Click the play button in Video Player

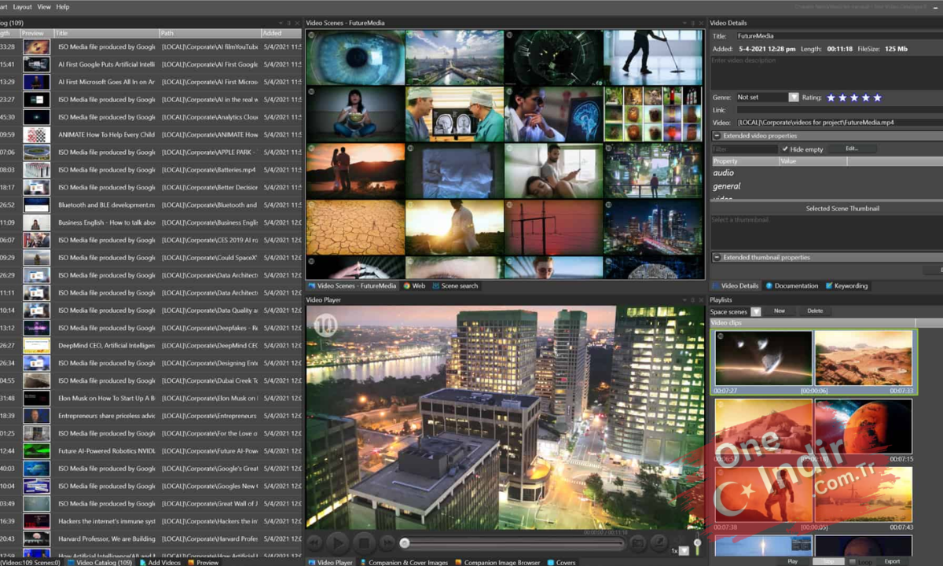pyautogui.click(x=338, y=542)
